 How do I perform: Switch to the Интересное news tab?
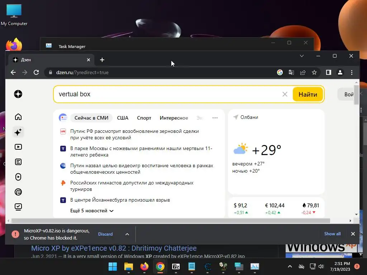pos(174,118)
